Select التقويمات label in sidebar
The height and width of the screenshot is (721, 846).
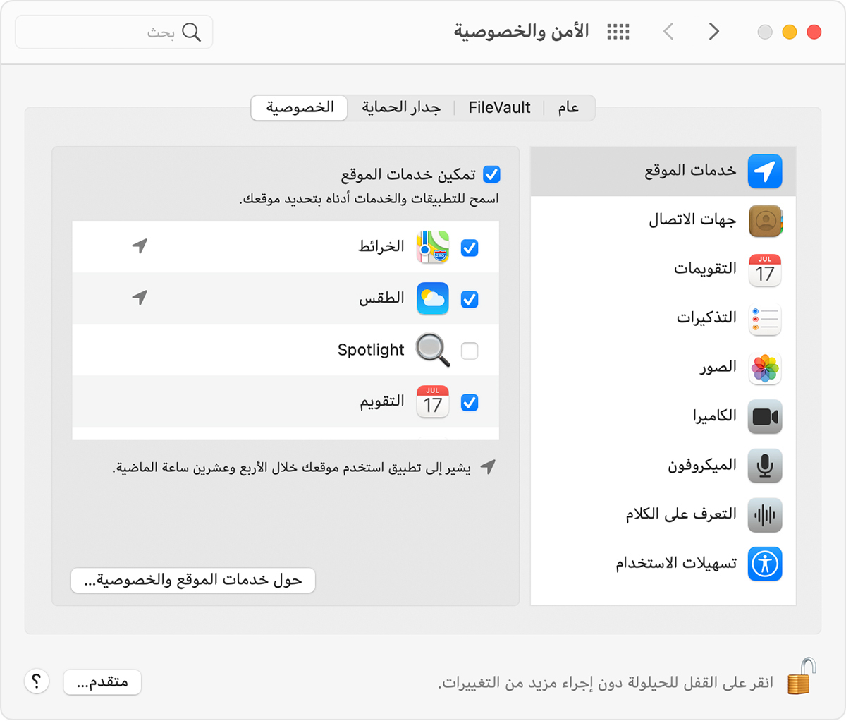pos(705,269)
